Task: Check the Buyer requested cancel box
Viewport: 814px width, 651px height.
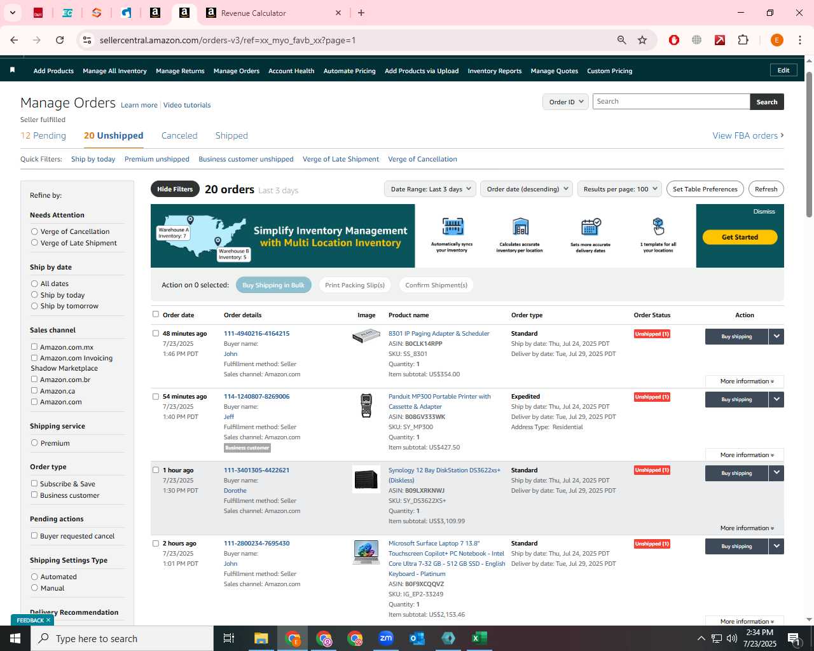Action: pos(34,535)
